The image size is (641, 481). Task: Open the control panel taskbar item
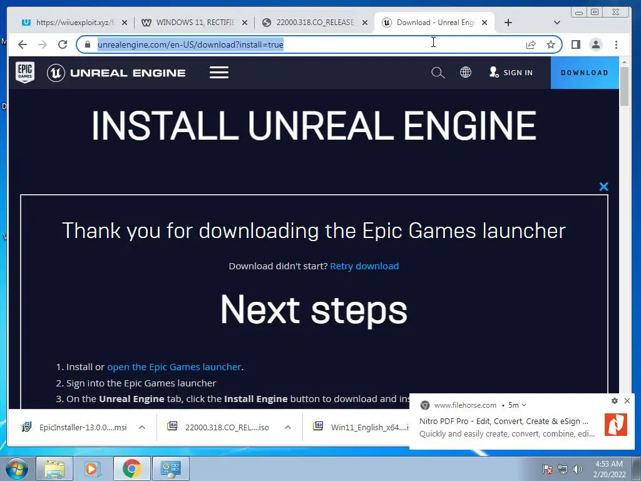(170, 468)
